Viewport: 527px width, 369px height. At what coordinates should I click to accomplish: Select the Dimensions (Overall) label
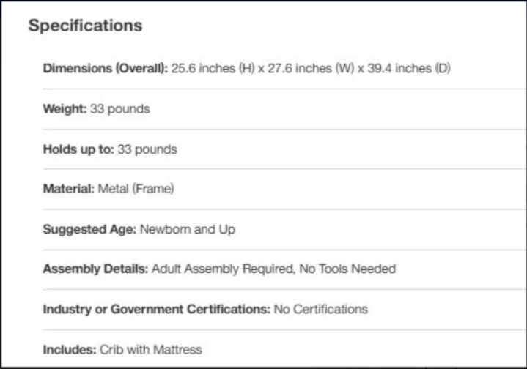point(106,69)
